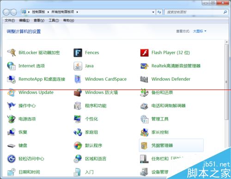Open 备份和还原 icon
The image size is (231, 179).
(x=144, y=92)
